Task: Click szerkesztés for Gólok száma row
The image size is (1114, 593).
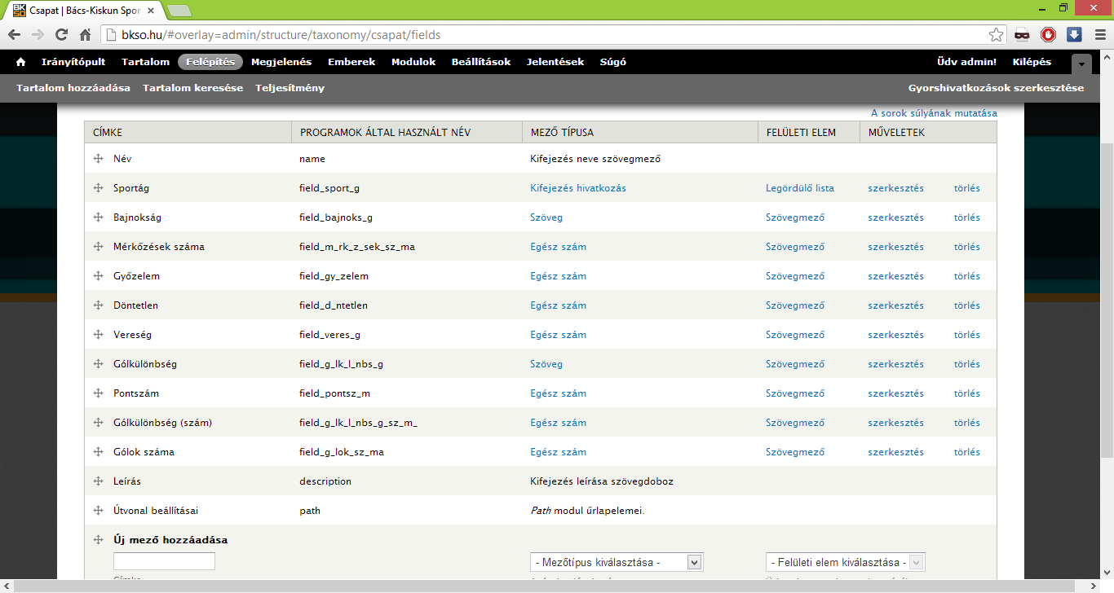Action: pos(895,452)
